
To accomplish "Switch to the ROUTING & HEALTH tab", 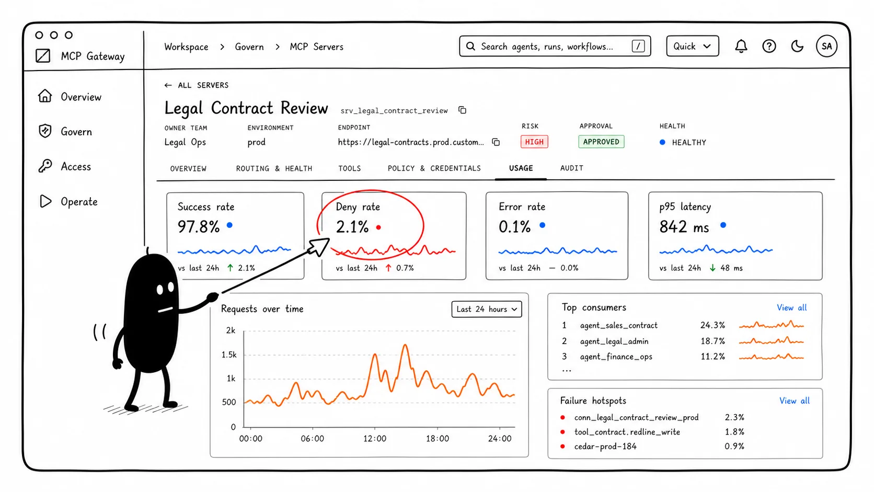I will pyautogui.click(x=274, y=168).
